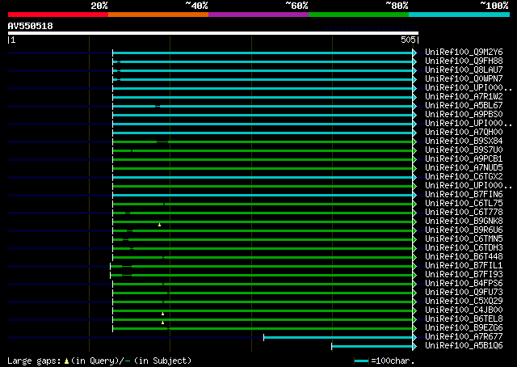The height and width of the screenshot is (367, 517).
Task: Open hit UniRef100_Q9M2Y6
Action: pos(464,53)
